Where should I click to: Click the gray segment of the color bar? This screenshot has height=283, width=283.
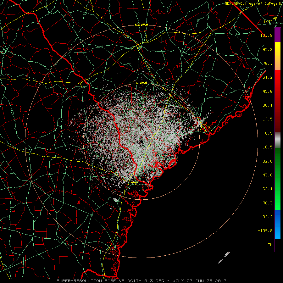pos(278,140)
